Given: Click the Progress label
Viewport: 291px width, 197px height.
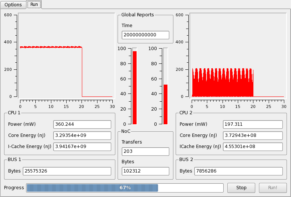Looking at the screenshot, I should (14, 188).
